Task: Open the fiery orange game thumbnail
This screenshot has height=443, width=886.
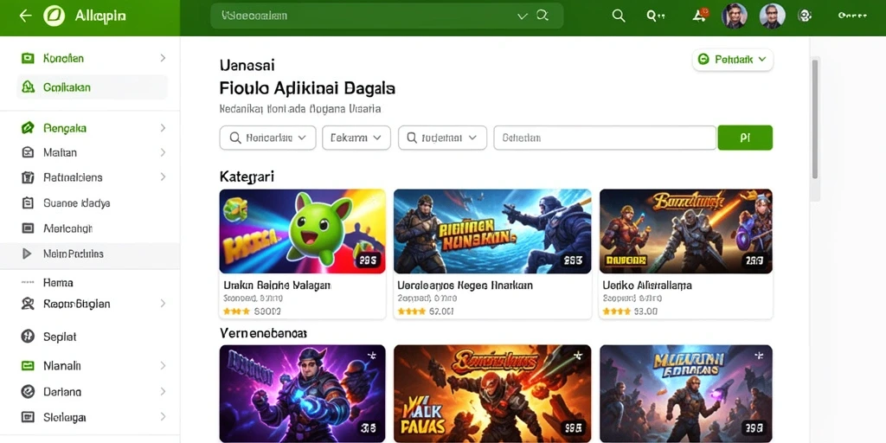Action: (492, 394)
